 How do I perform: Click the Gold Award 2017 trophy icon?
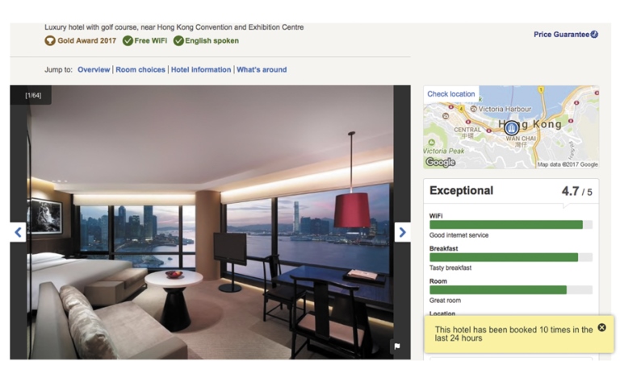[x=50, y=40]
